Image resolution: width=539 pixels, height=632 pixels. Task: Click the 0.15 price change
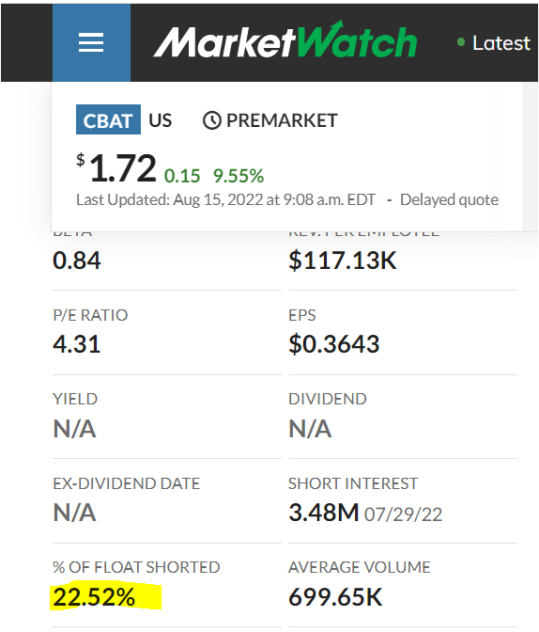point(182,176)
